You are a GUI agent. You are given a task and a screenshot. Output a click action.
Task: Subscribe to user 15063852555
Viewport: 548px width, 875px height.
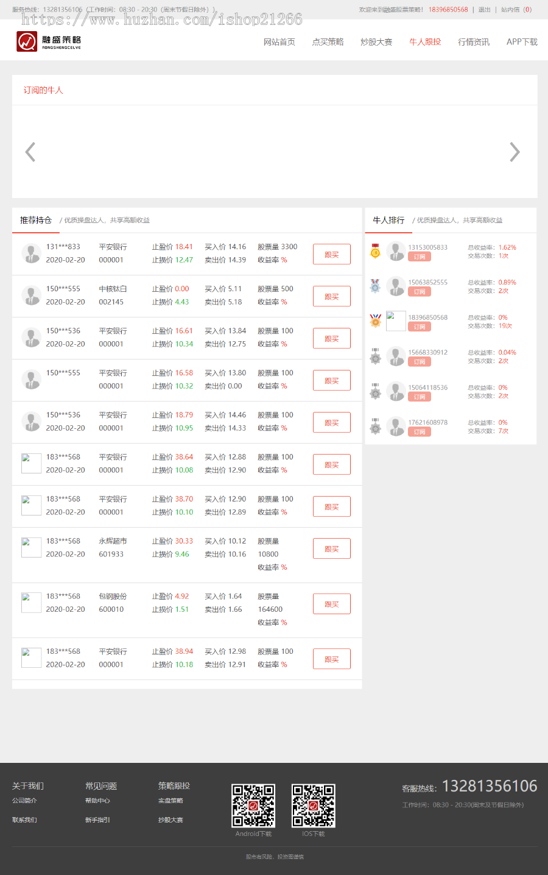pyautogui.click(x=420, y=292)
